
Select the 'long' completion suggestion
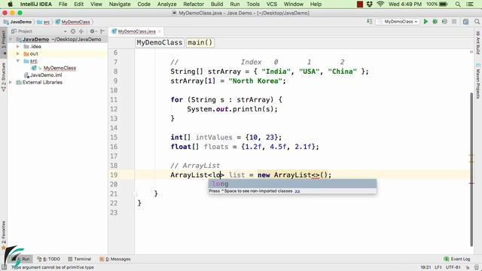point(292,184)
